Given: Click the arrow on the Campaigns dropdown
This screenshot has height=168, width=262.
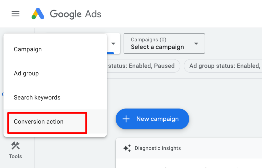Looking at the screenshot, I should 196,43.
